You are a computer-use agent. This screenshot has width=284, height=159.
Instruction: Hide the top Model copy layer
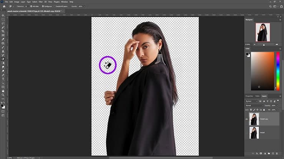click(246, 119)
